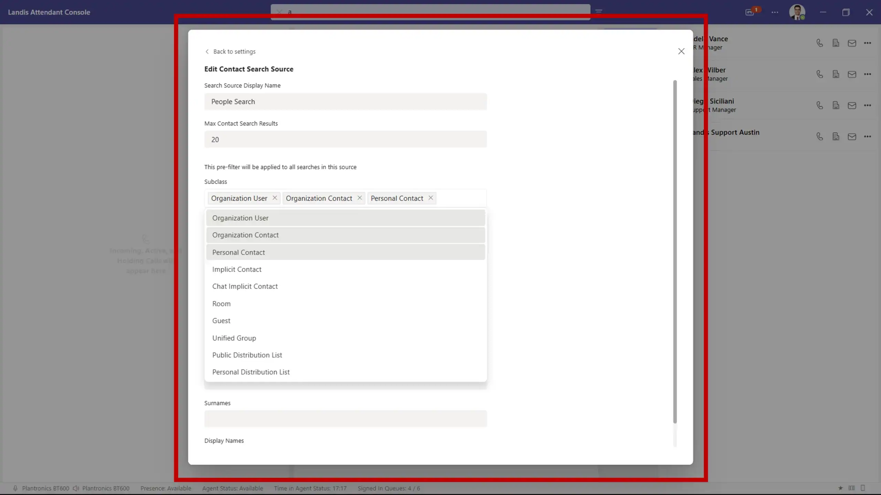Choose Implicit Contact from the list
This screenshot has width=881, height=495.
(x=237, y=269)
